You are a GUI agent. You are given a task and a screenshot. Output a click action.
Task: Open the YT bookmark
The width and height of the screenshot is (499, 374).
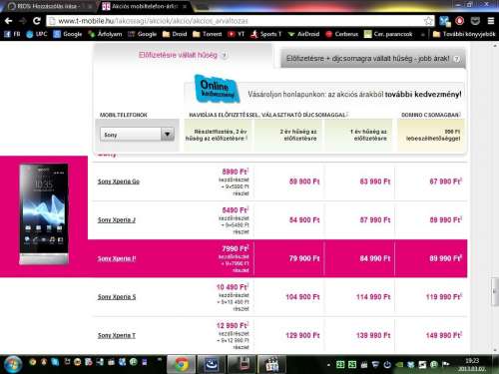237,34
